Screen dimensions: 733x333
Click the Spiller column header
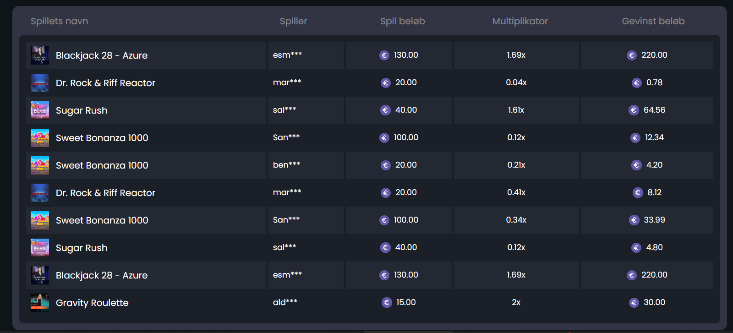pos(294,21)
